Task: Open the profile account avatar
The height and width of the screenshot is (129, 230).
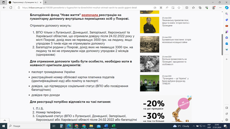Action: (214, 8)
